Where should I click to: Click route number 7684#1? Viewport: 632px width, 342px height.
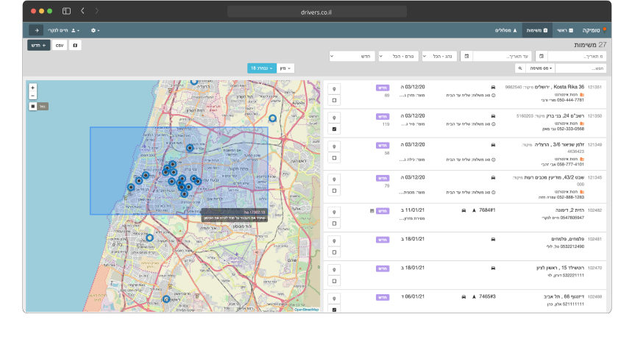[487, 210]
